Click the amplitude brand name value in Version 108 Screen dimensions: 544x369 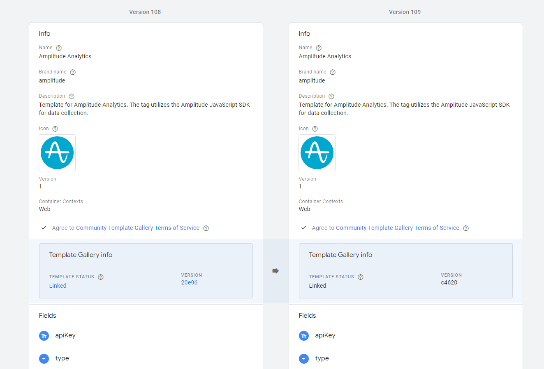pyautogui.click(x=52, y=80)
